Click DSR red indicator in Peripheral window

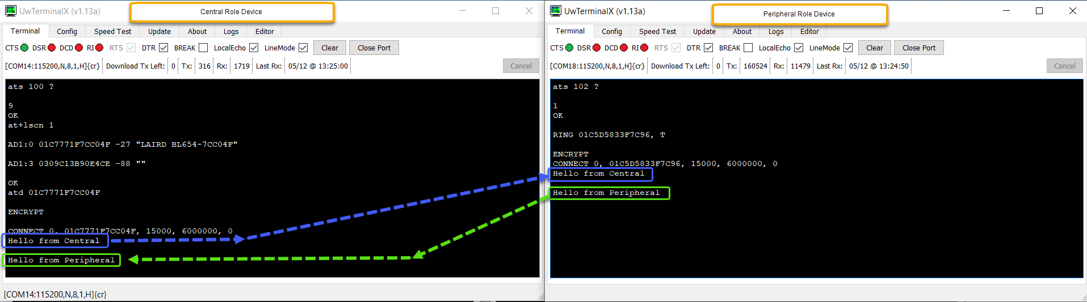click(597, 48)
